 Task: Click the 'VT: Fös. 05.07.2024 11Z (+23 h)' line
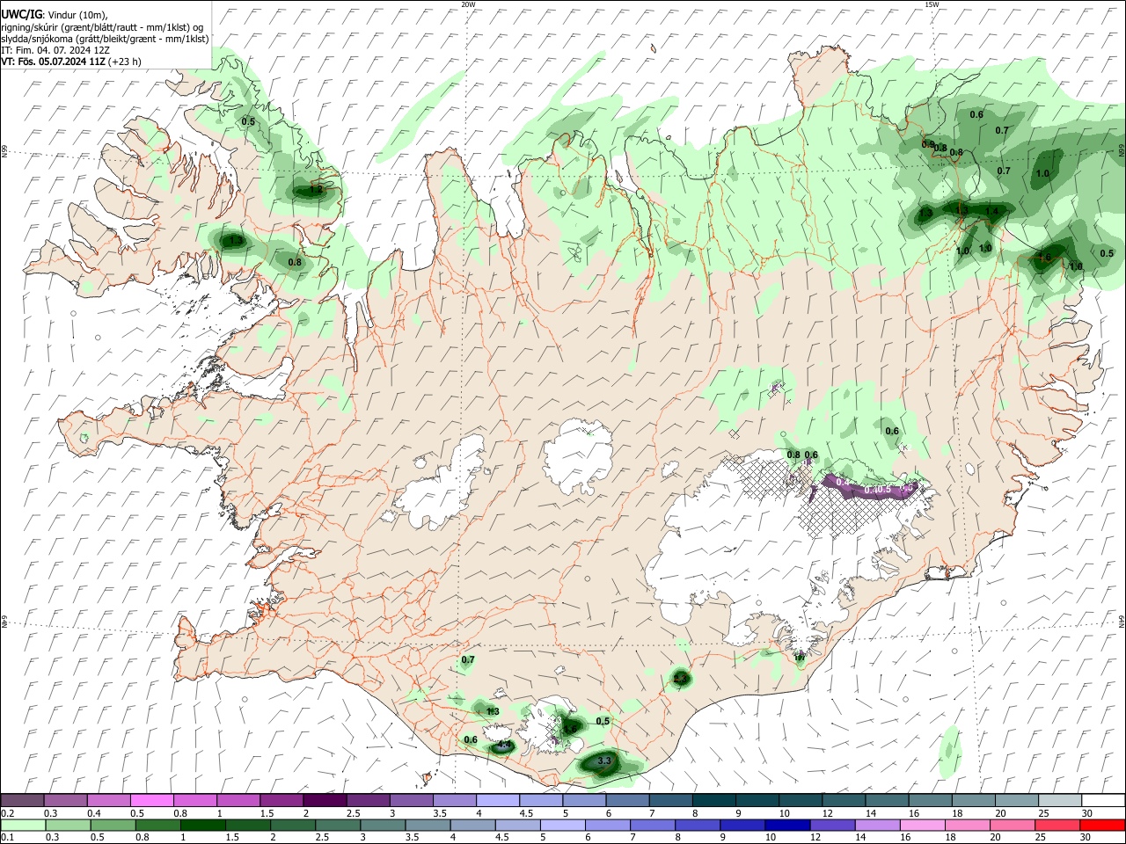point(71,62)
